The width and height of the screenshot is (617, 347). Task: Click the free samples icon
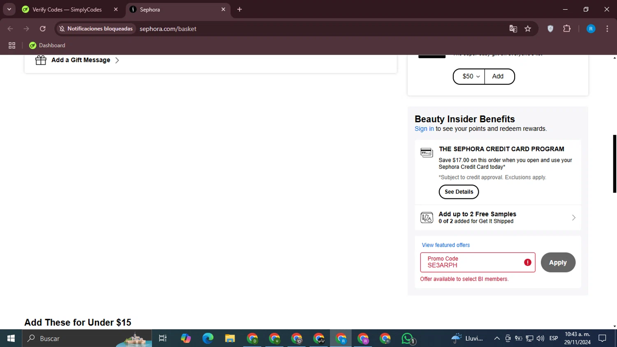pyautogui.click(x=427, y=218)
